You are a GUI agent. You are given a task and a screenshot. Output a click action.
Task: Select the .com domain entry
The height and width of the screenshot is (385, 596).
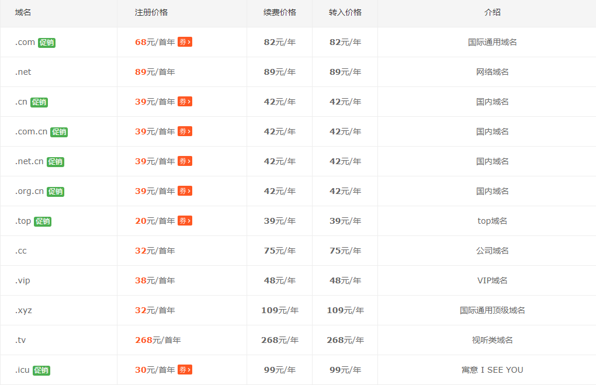pyautogui.click(x=23, y=42)
